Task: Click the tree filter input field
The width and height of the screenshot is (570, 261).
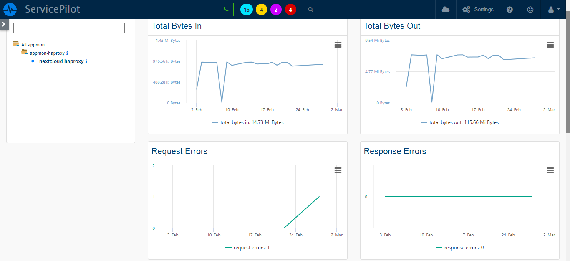Action: tap(69, 28)
